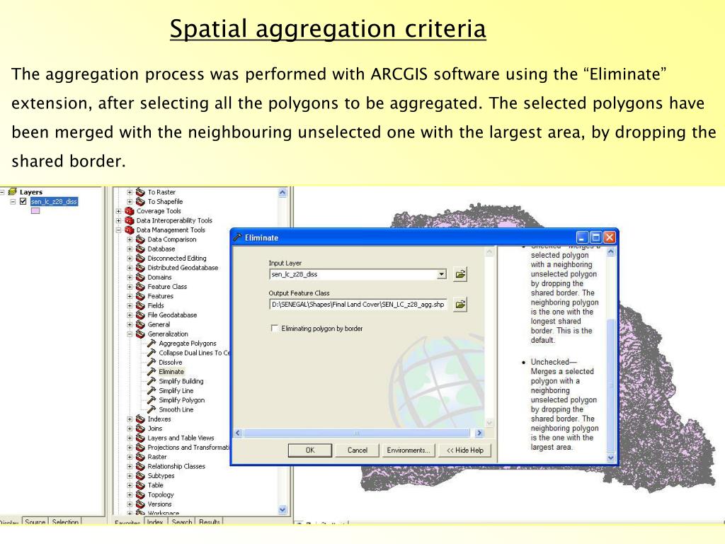This screenshot has width=725, height=544.
Task: Select the Feature Class toolset icon
Action: (x=141, y=286)
